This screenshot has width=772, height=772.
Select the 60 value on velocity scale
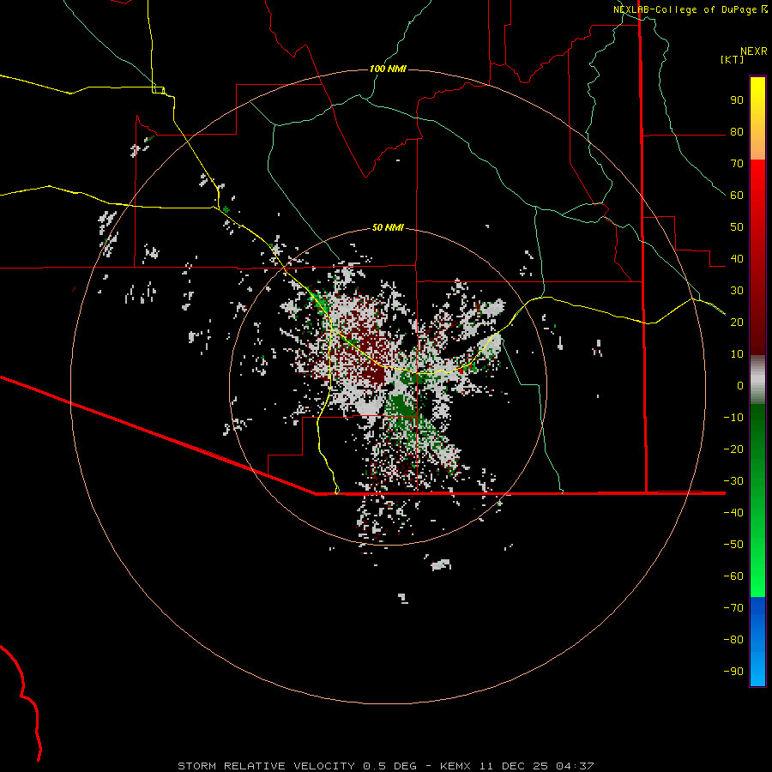(x=737, y=196)
